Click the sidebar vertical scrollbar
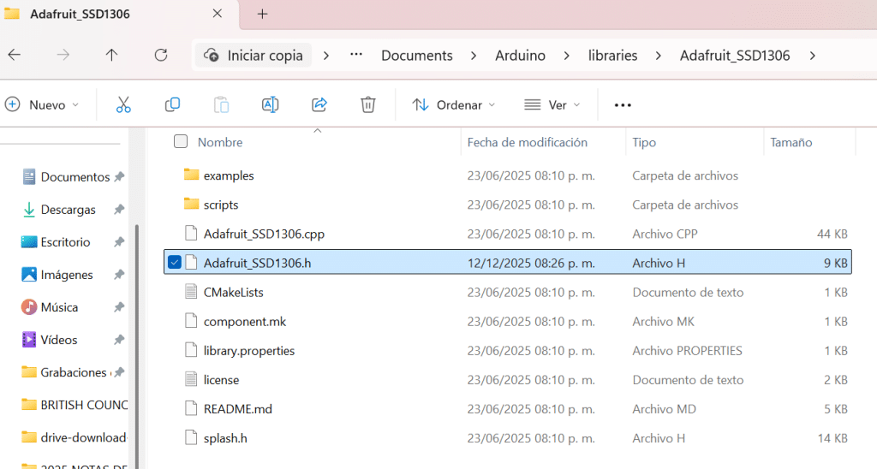The height and width of the screenshot is (469, 877). point(136,347)
